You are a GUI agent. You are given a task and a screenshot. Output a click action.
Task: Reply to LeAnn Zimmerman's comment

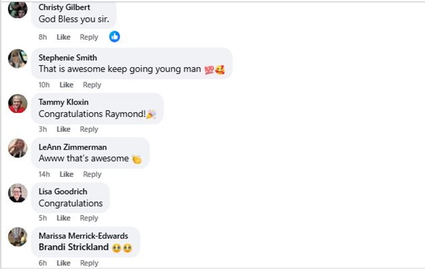pos(92,174)
